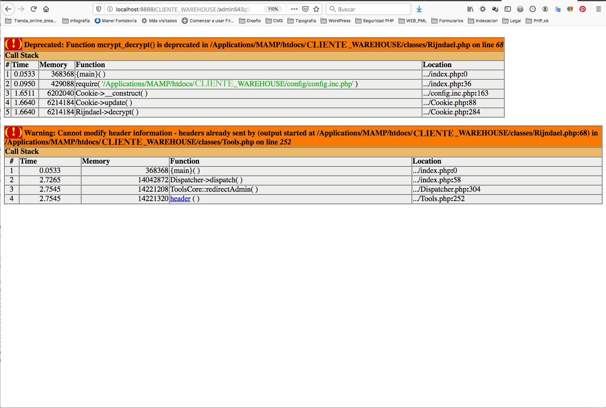The width and height of the screenshot is (606, 408).
Task: Open the Firefox account menu
Action: pyautogui.click(x=545, y=9)
